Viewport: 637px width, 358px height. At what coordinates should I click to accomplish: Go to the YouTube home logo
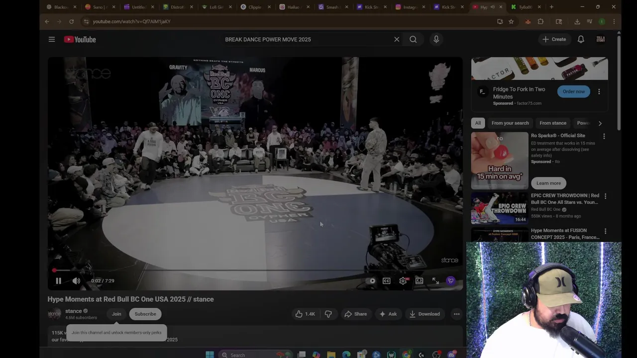pyautogui.click(x=80, y=39)
